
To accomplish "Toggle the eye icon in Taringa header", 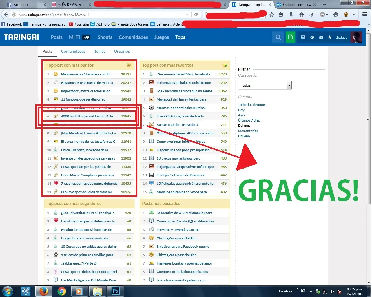I will pyautogui.click(x=312, y=37).
